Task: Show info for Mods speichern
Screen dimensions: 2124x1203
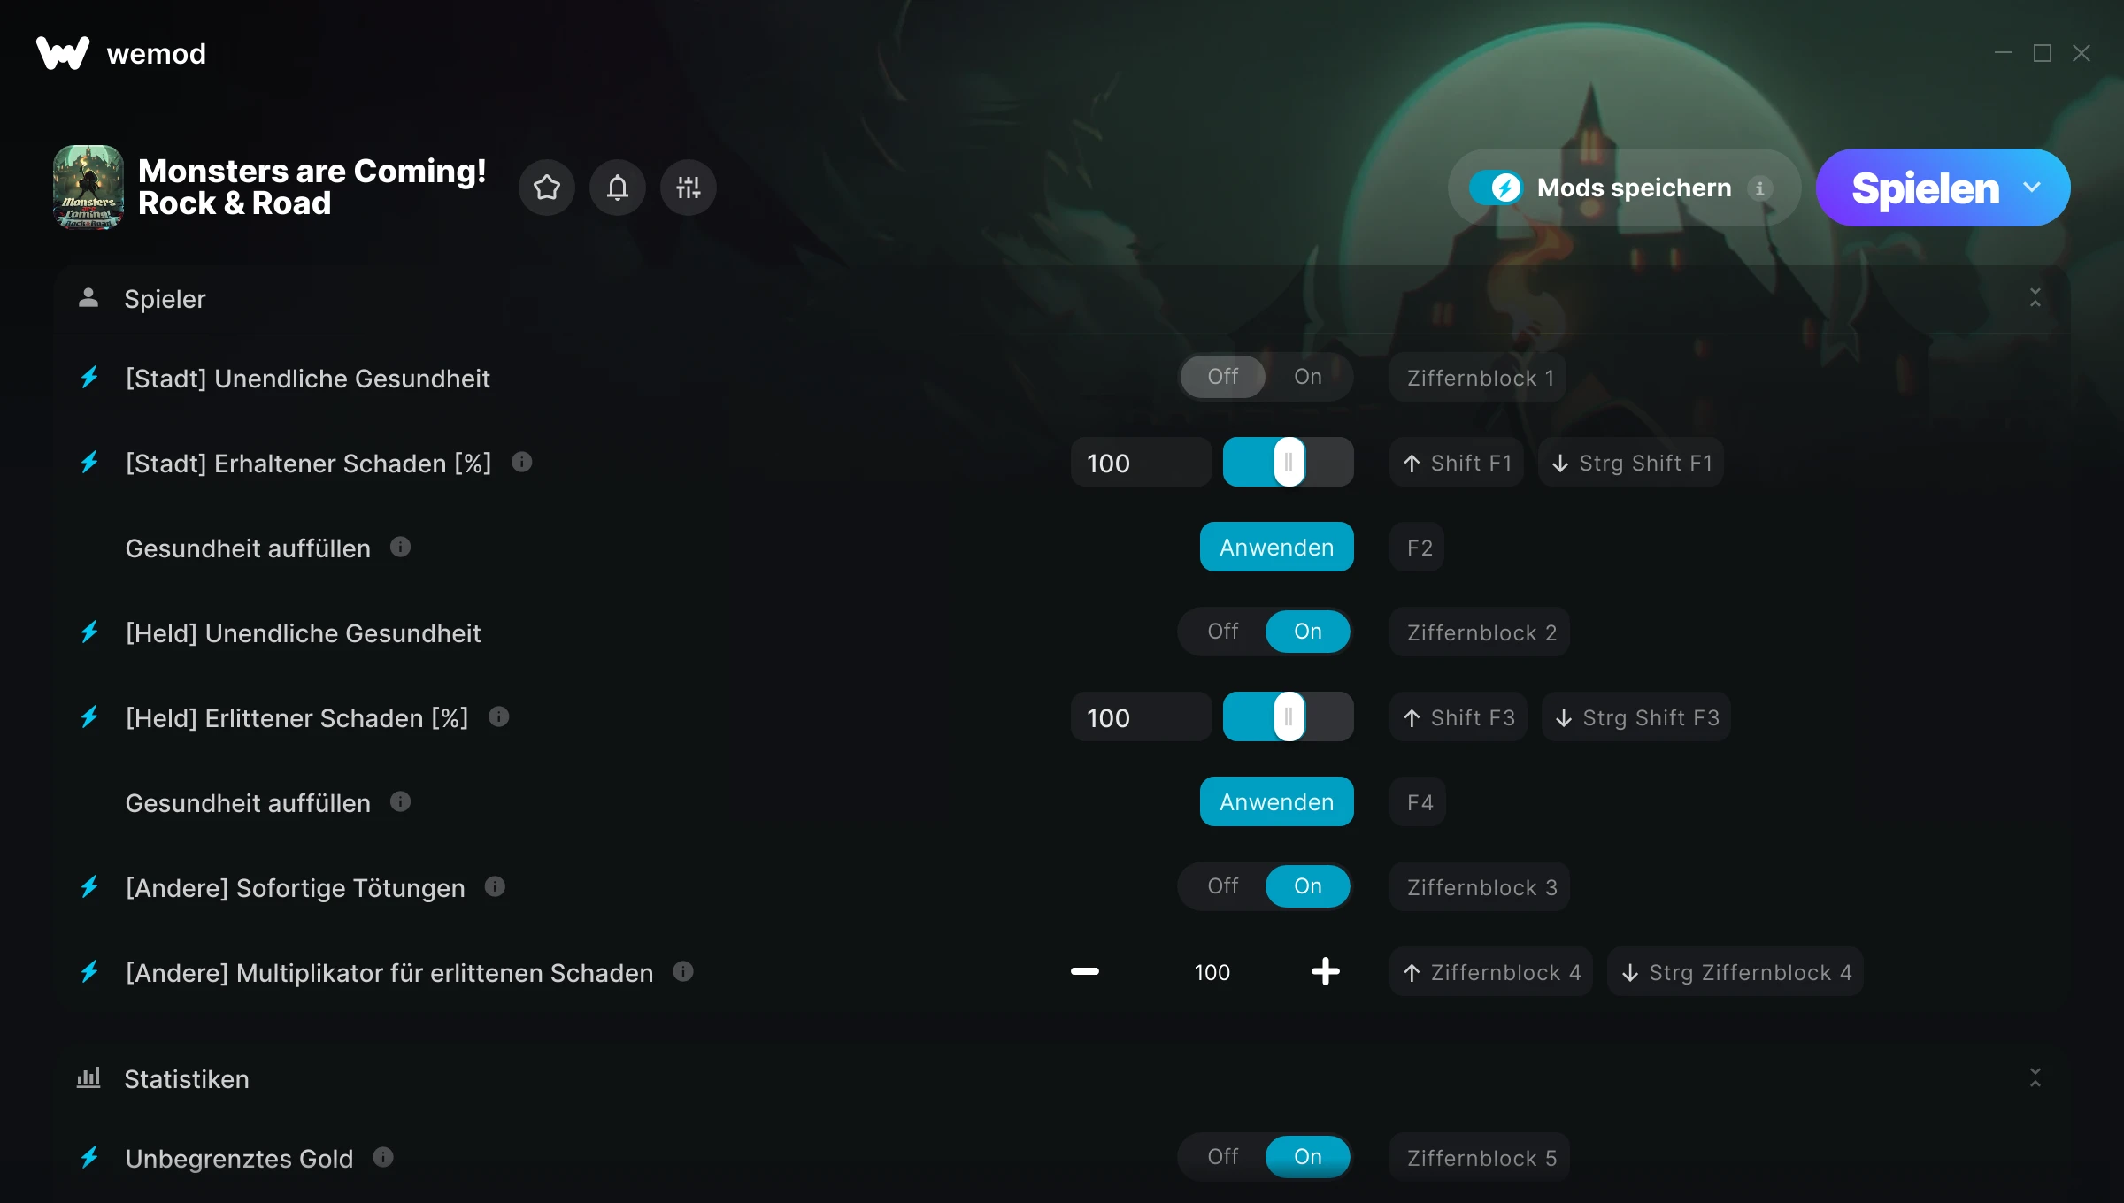Action: click(x=1760, y=188)
